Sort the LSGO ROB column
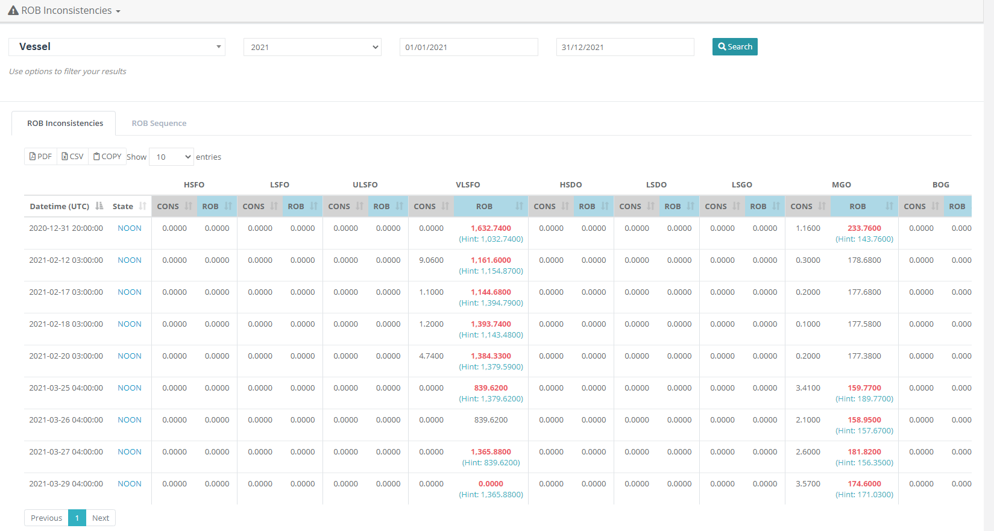The width and height of the screenshot is (994, 531). pyautogui.click(x=764, y=206)
